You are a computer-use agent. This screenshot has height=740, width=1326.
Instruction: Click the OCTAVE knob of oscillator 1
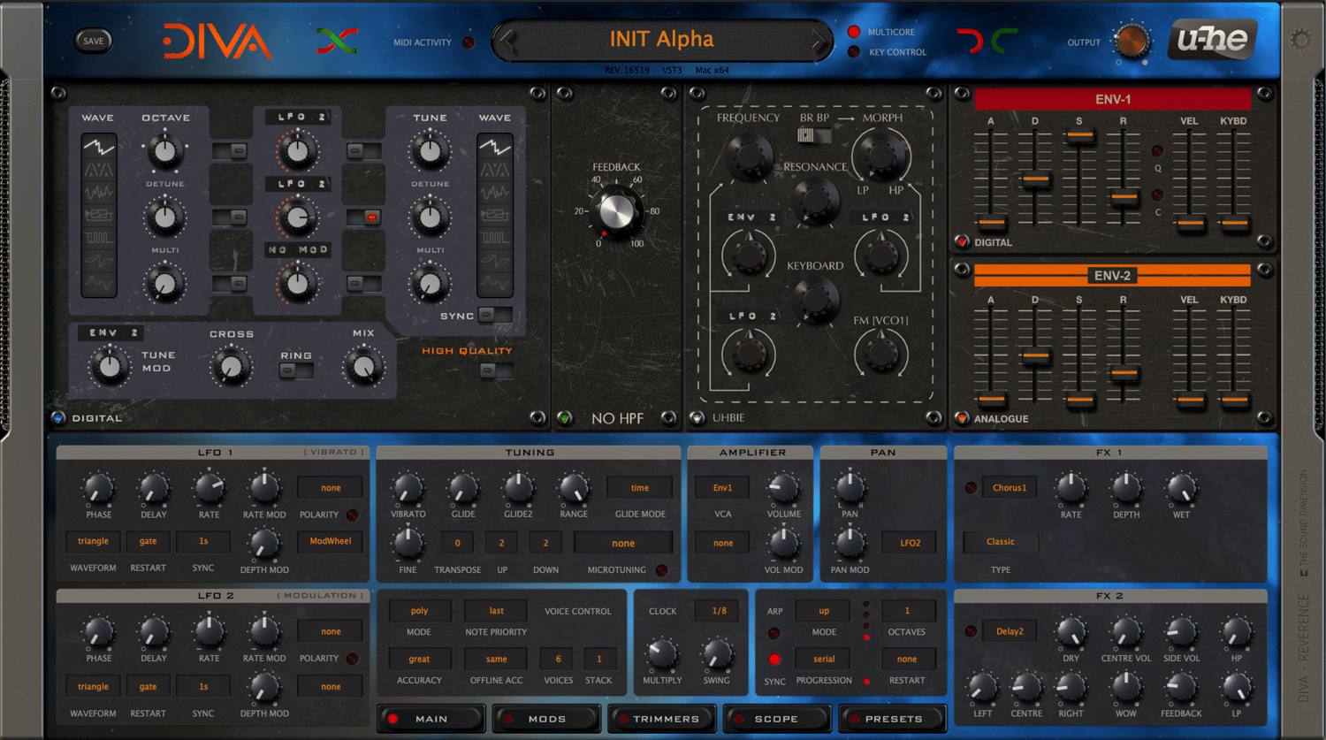pos(165,151)
